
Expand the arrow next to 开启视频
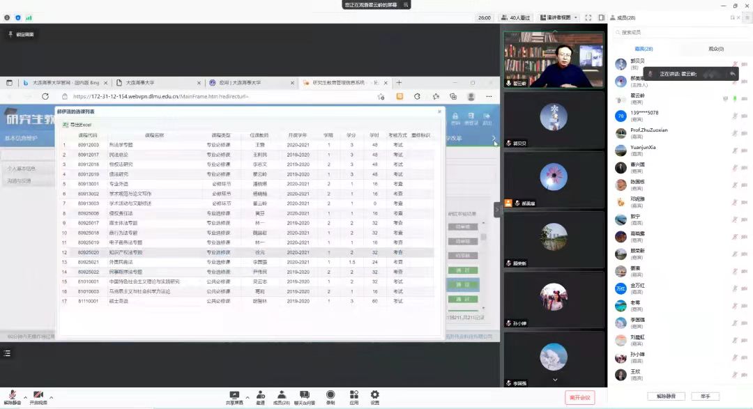pyautogui.click(x=51, y=396)
